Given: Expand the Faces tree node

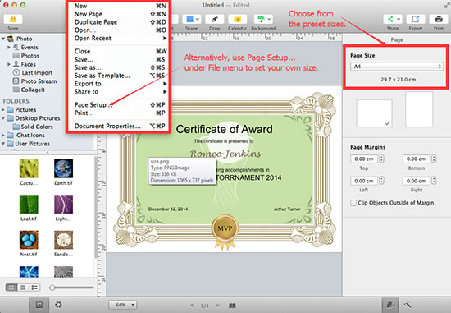Looking at the screenshot, I should click(x=9, y=64).
